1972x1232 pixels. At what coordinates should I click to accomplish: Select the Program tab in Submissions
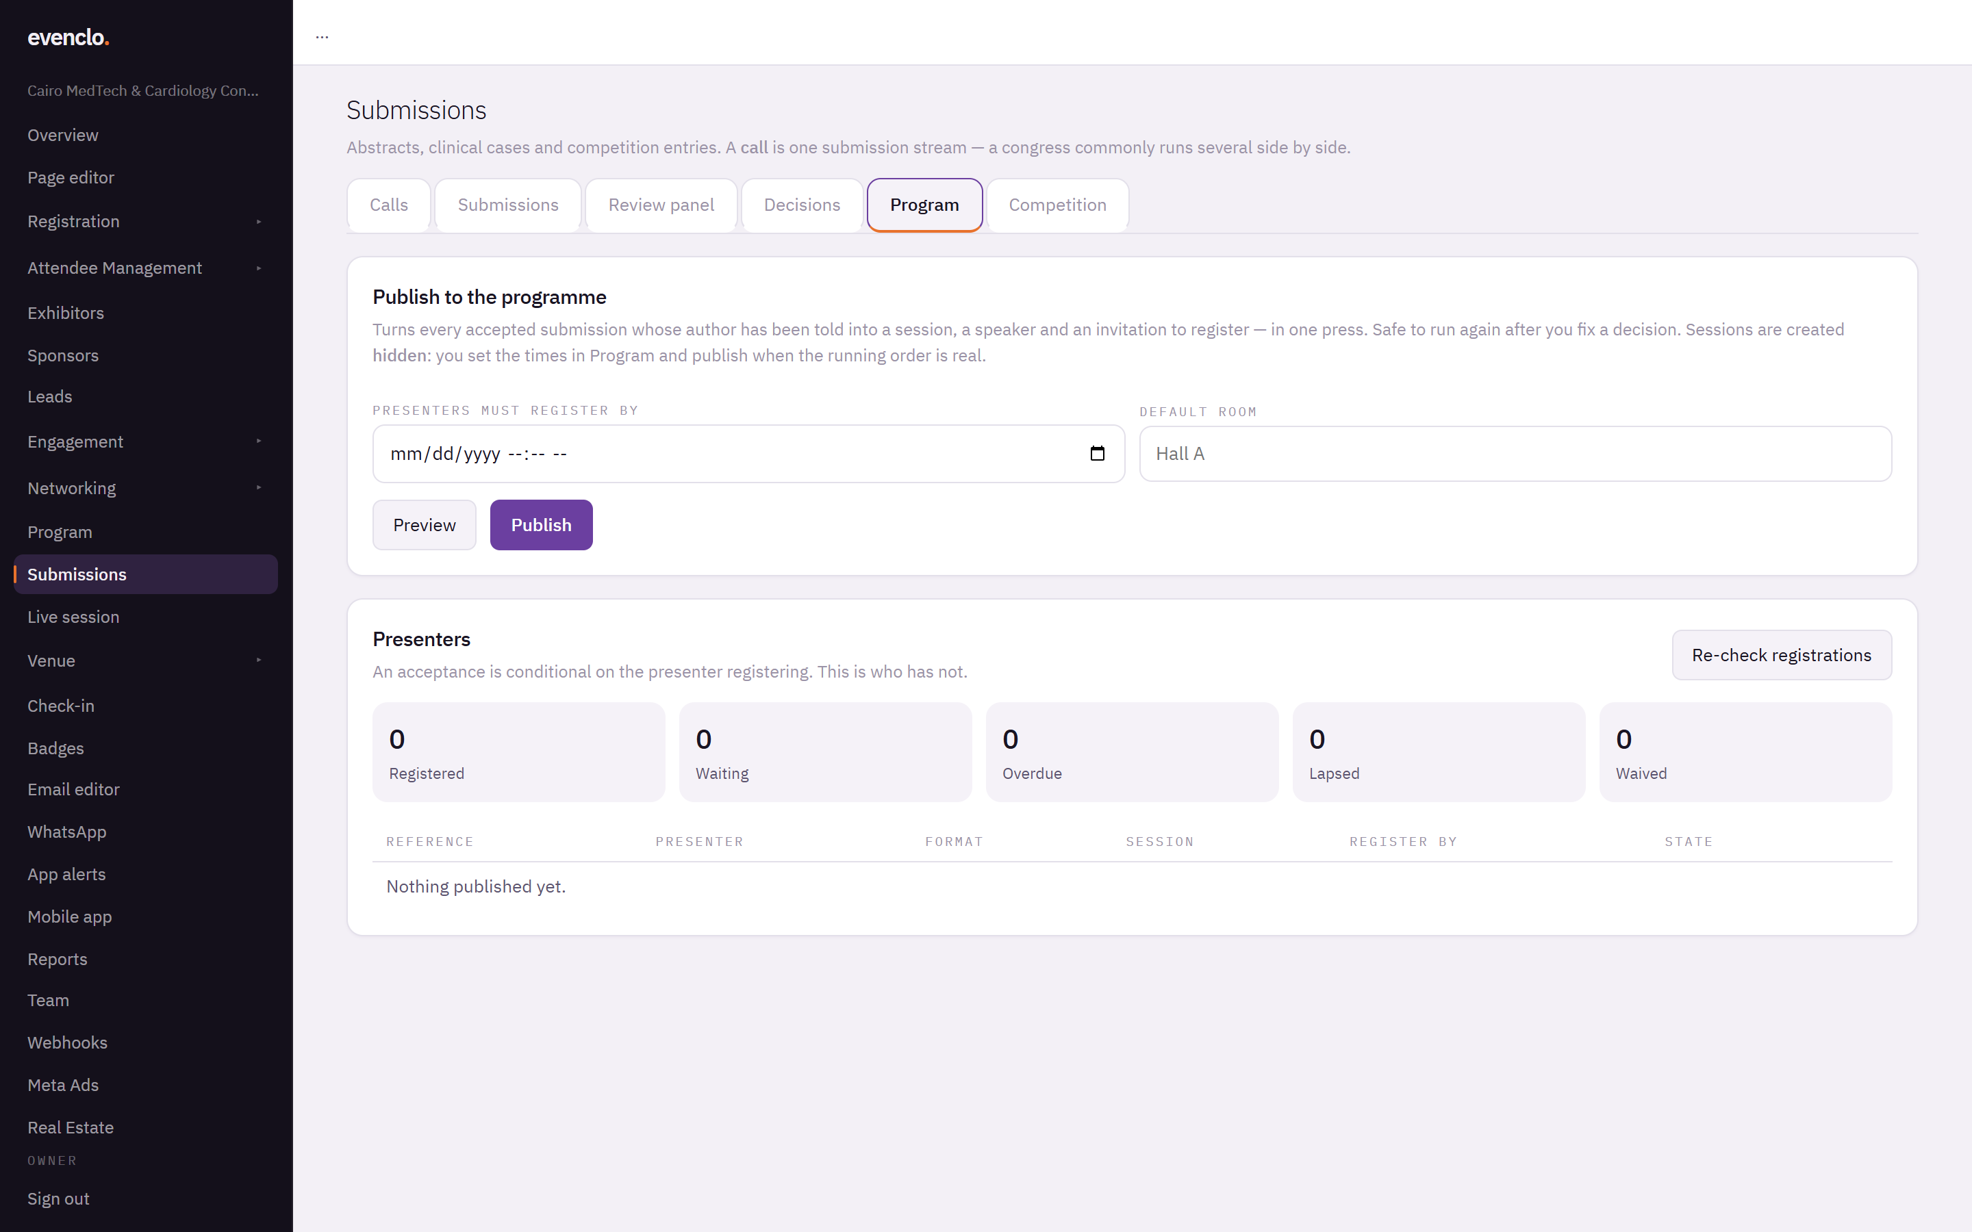click(924, 205)
